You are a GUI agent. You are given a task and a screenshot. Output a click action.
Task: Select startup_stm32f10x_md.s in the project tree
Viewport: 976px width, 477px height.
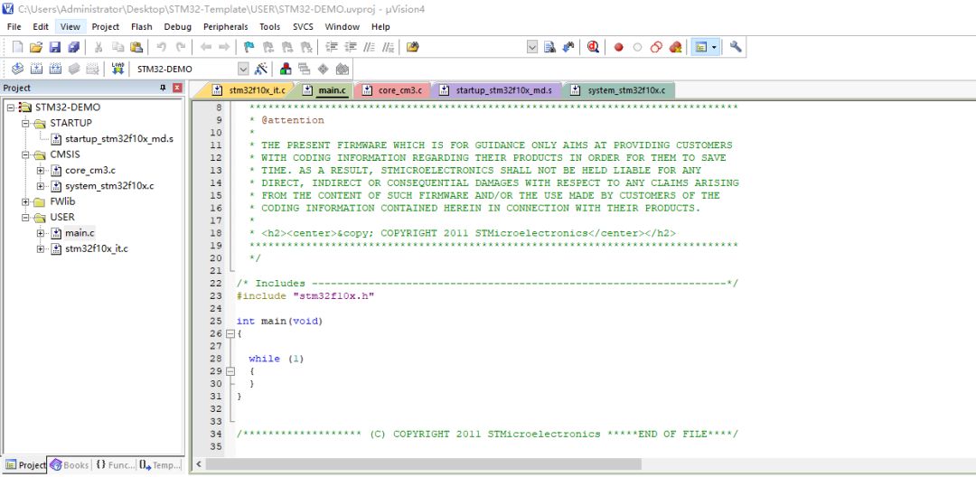point(119,139)
